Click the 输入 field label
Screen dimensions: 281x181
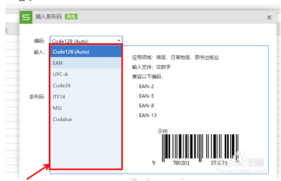40,52
